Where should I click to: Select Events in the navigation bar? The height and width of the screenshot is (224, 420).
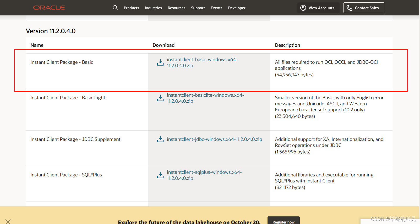pyautogui.click(x=216, y=8)
